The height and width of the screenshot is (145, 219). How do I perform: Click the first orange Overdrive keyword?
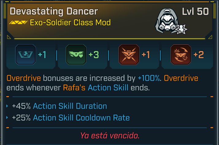point(24,78)
